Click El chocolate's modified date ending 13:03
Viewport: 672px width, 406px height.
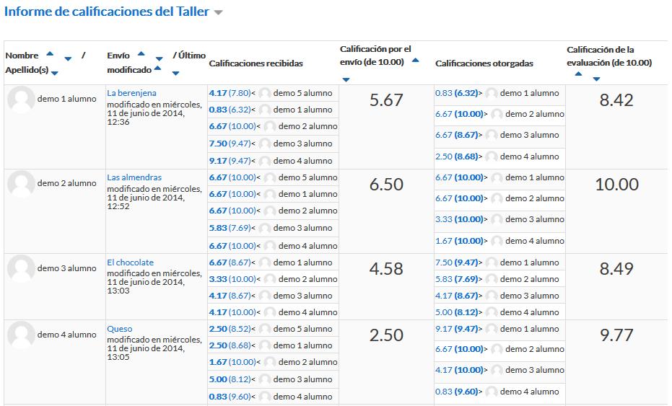pos(154,282)
